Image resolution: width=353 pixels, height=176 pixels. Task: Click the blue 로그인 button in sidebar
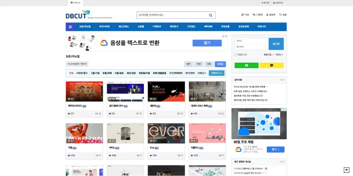pos(276,44)
